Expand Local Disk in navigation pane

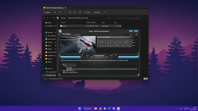(x=44, y=72)
